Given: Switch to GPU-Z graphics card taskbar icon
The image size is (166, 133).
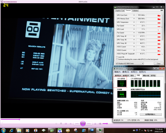Looking at the screenshot, I should pos(52,130).
